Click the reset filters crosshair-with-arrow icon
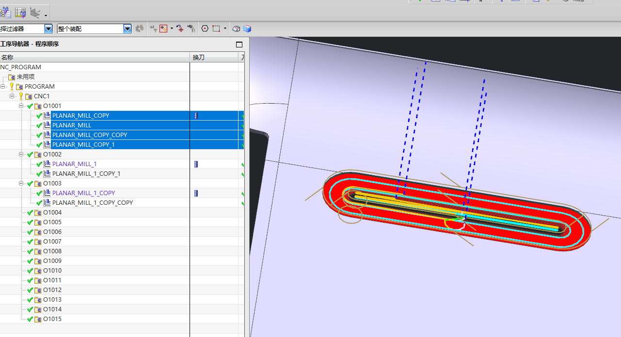The image size is (621, 337). 180,29
